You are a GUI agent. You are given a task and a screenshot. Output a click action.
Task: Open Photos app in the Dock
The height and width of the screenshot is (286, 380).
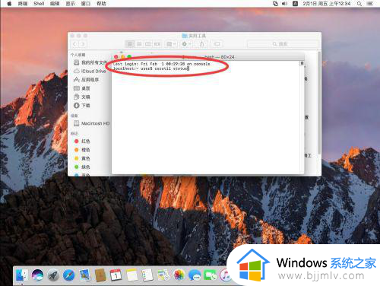179,275
